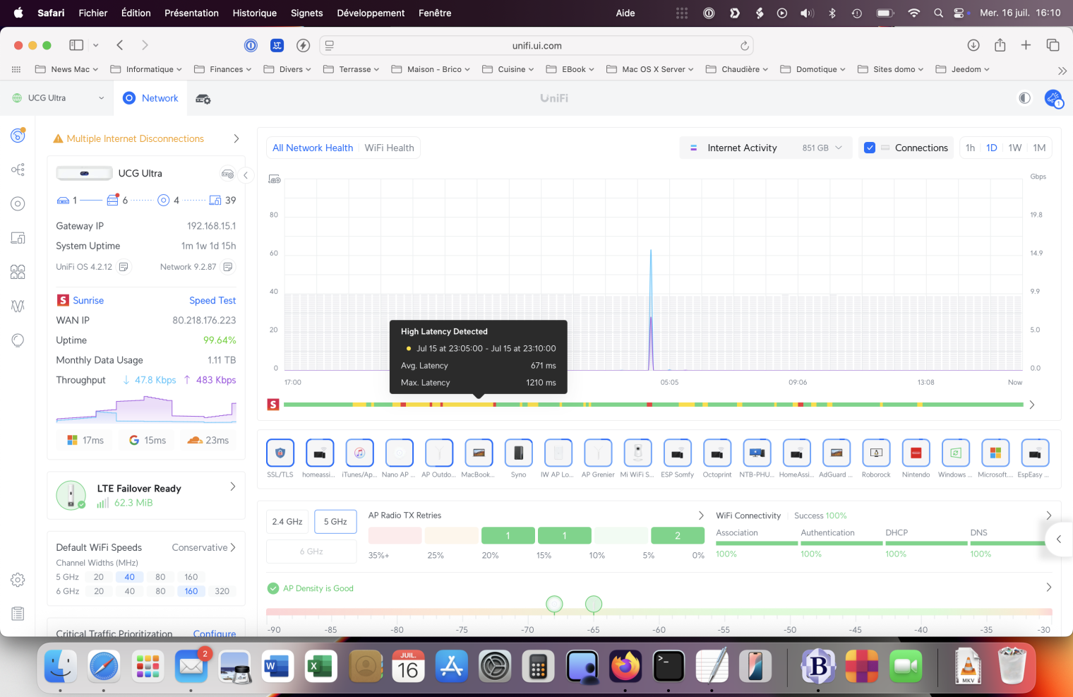Image resolution: width=1073 pixels, height=697 pixels.
Task: Click the left AP marker on density slider
Action: pyautogui.click(x=555, y=604)
